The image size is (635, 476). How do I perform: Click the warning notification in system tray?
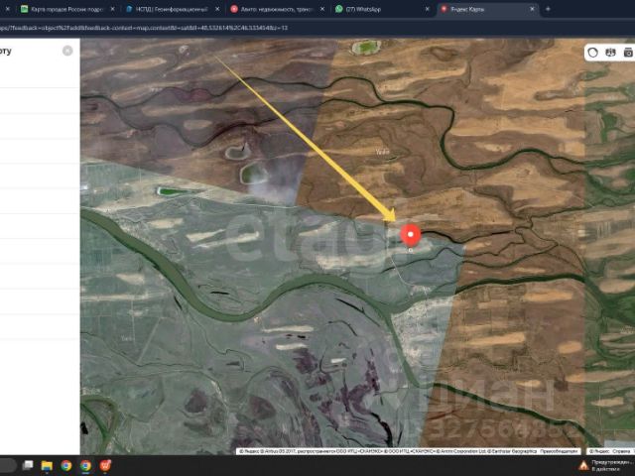[x=606, y=465]
